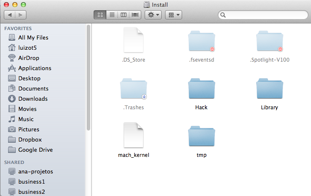
Task: Select the .DS_Store file icon
Action: (x=134, y=40)
